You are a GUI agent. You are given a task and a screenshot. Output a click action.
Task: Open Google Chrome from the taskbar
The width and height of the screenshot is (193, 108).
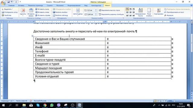45,105
